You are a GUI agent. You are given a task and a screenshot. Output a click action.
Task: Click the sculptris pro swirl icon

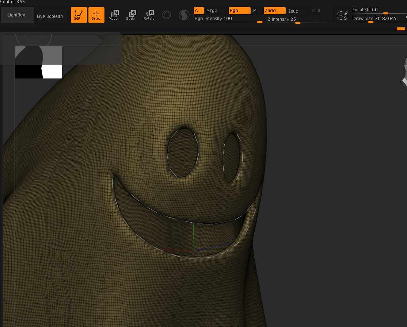(x=184, y=15)
